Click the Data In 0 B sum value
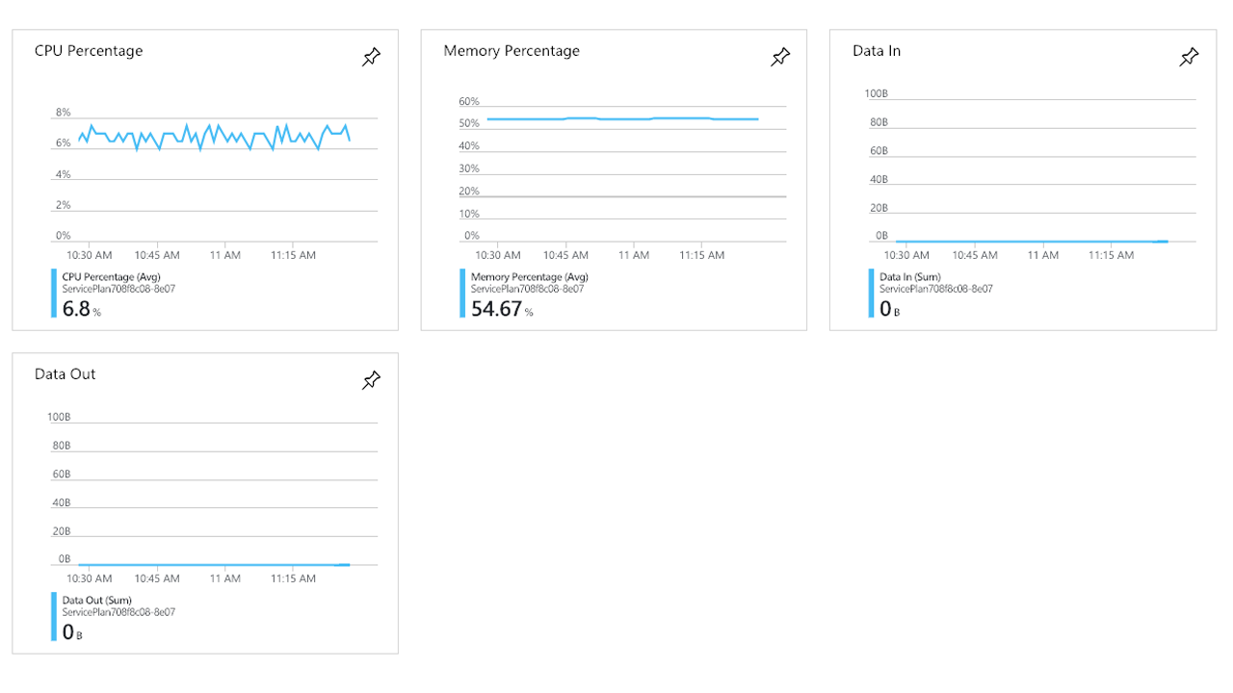Image resolution: width=1233 pixels, height=693 pixels. tap(886, 309)
